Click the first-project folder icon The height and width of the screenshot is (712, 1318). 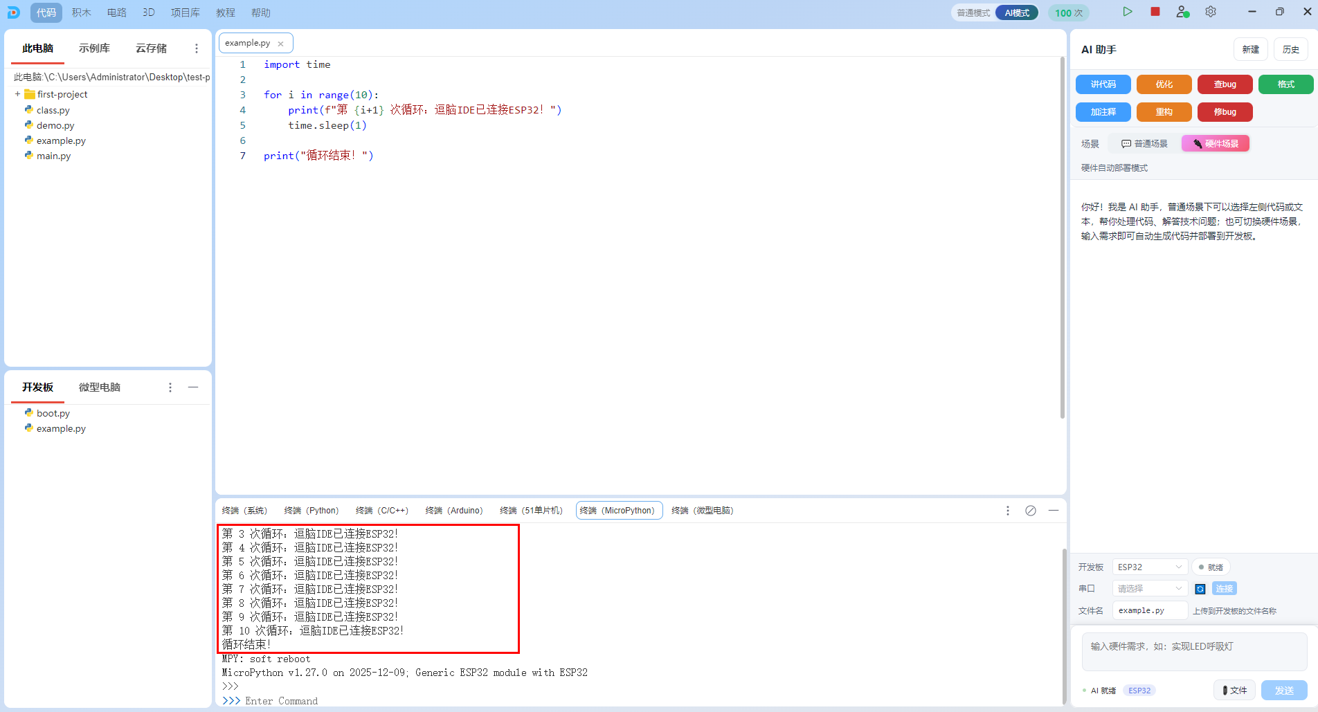(x=30, y=94)
